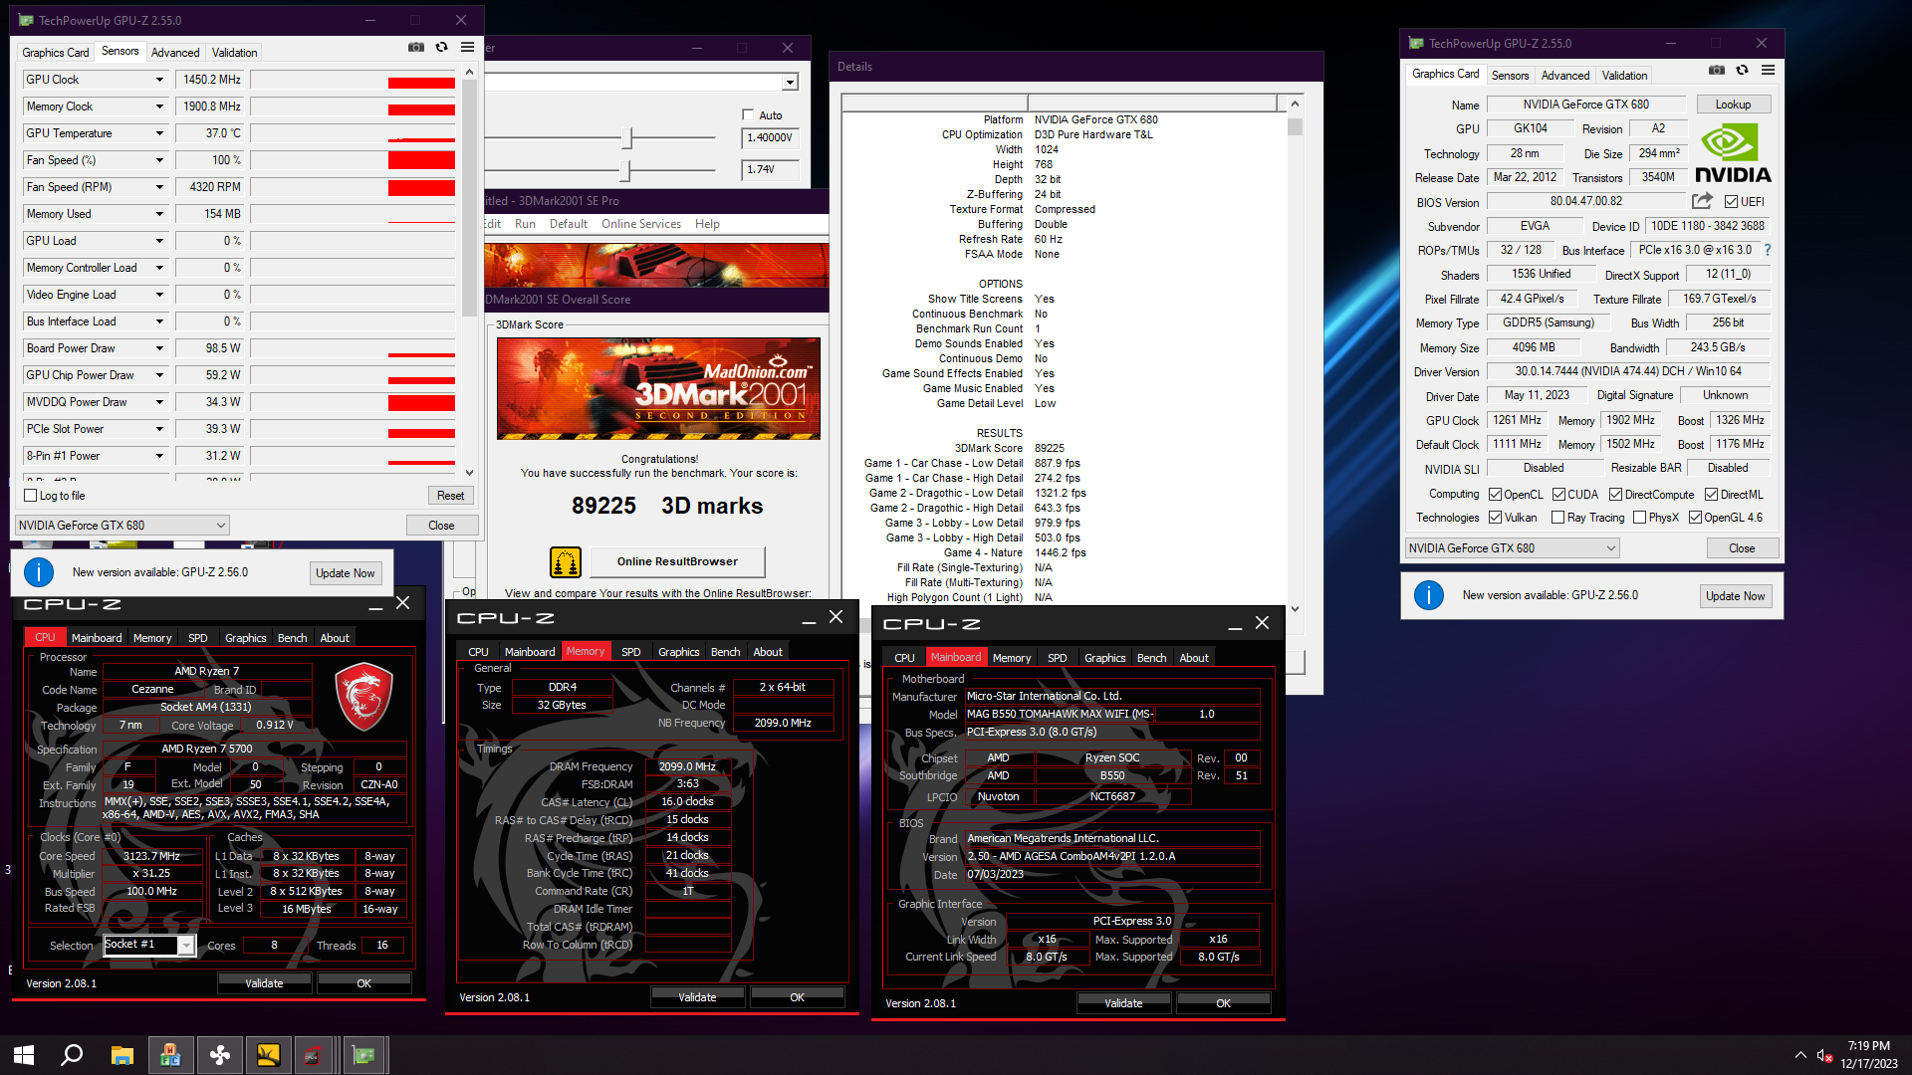Toggle Vulkan checkbox in GPU-Z
This screenshot has height=1075, width=1912.
pyautogui.click(x=1495, y=518)
